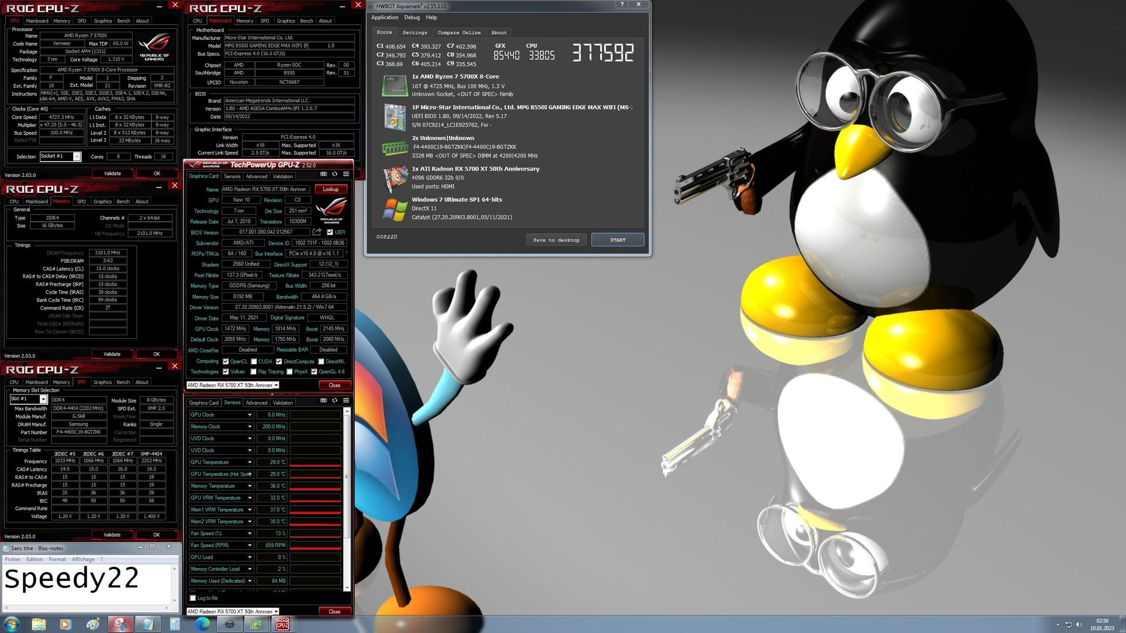Image resolution: width=1126 pixels, height=633 pixels.
Task: Open Windows Media Player from the taskbar
Action: pyautogui.click(x=66, y=624)
